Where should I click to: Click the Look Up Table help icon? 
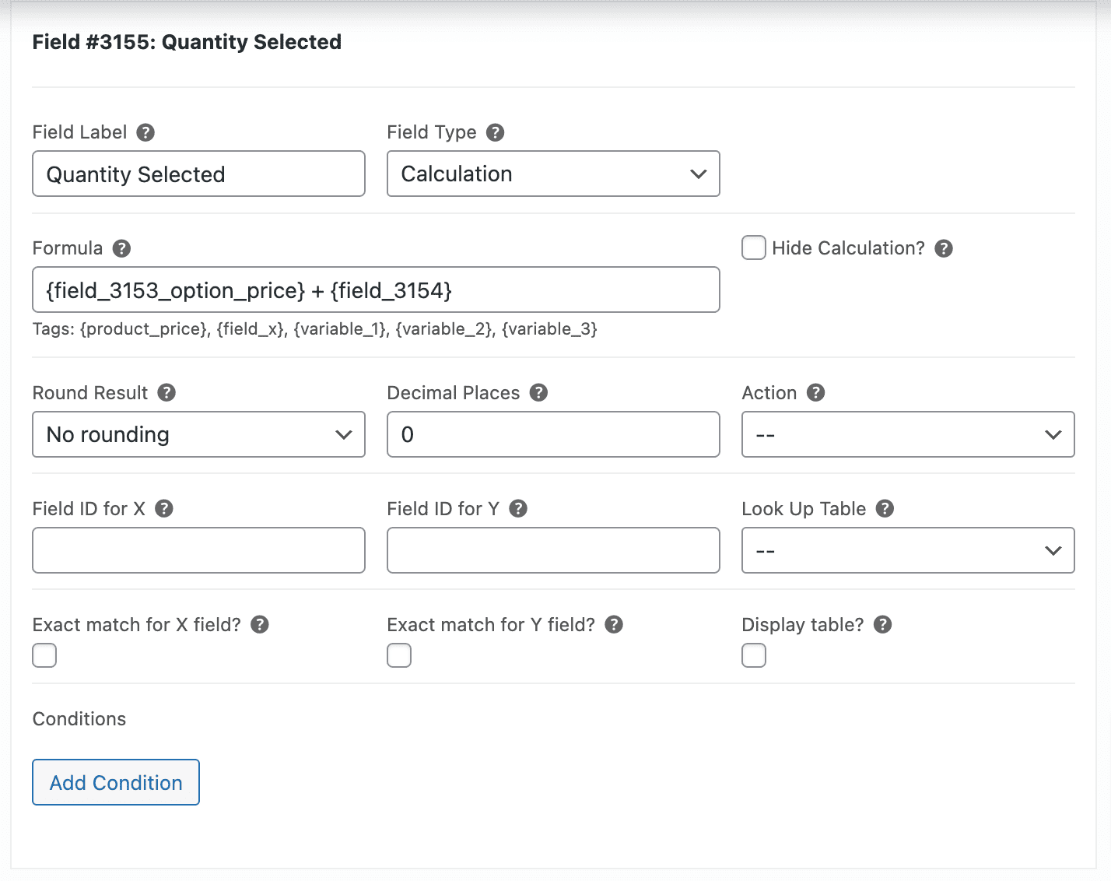(x=885, y=508)
